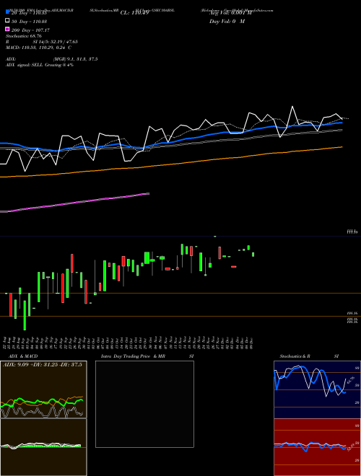Click the blue Stochastics chart panel
The image size is (361, 476).
point(317,389)
